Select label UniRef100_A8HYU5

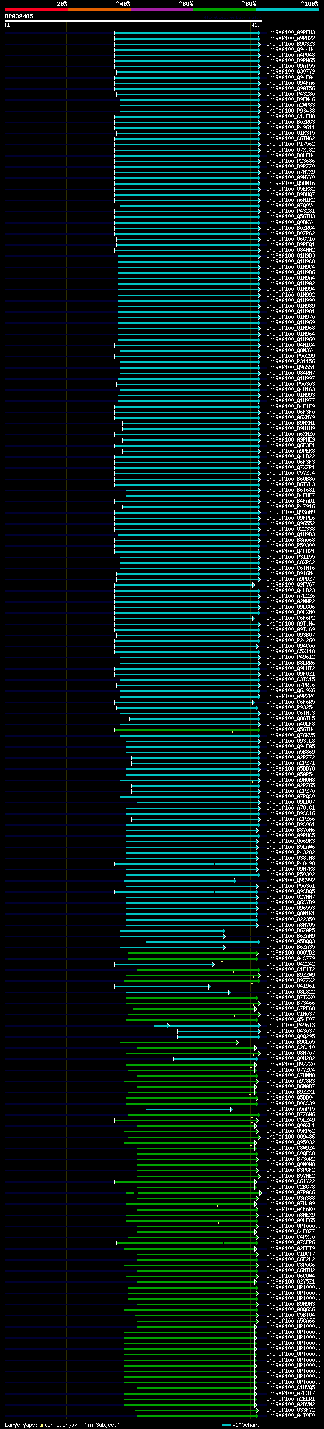(290, 925)
